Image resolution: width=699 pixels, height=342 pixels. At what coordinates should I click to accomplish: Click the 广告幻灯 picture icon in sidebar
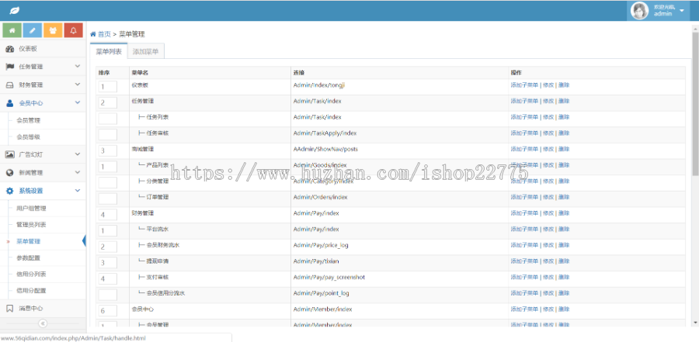click(x=9, y=154)
